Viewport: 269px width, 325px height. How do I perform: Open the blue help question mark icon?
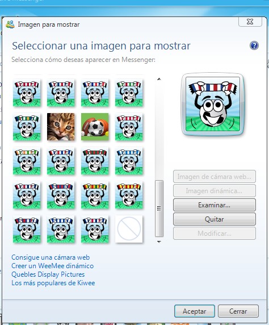tap(254, 45)
